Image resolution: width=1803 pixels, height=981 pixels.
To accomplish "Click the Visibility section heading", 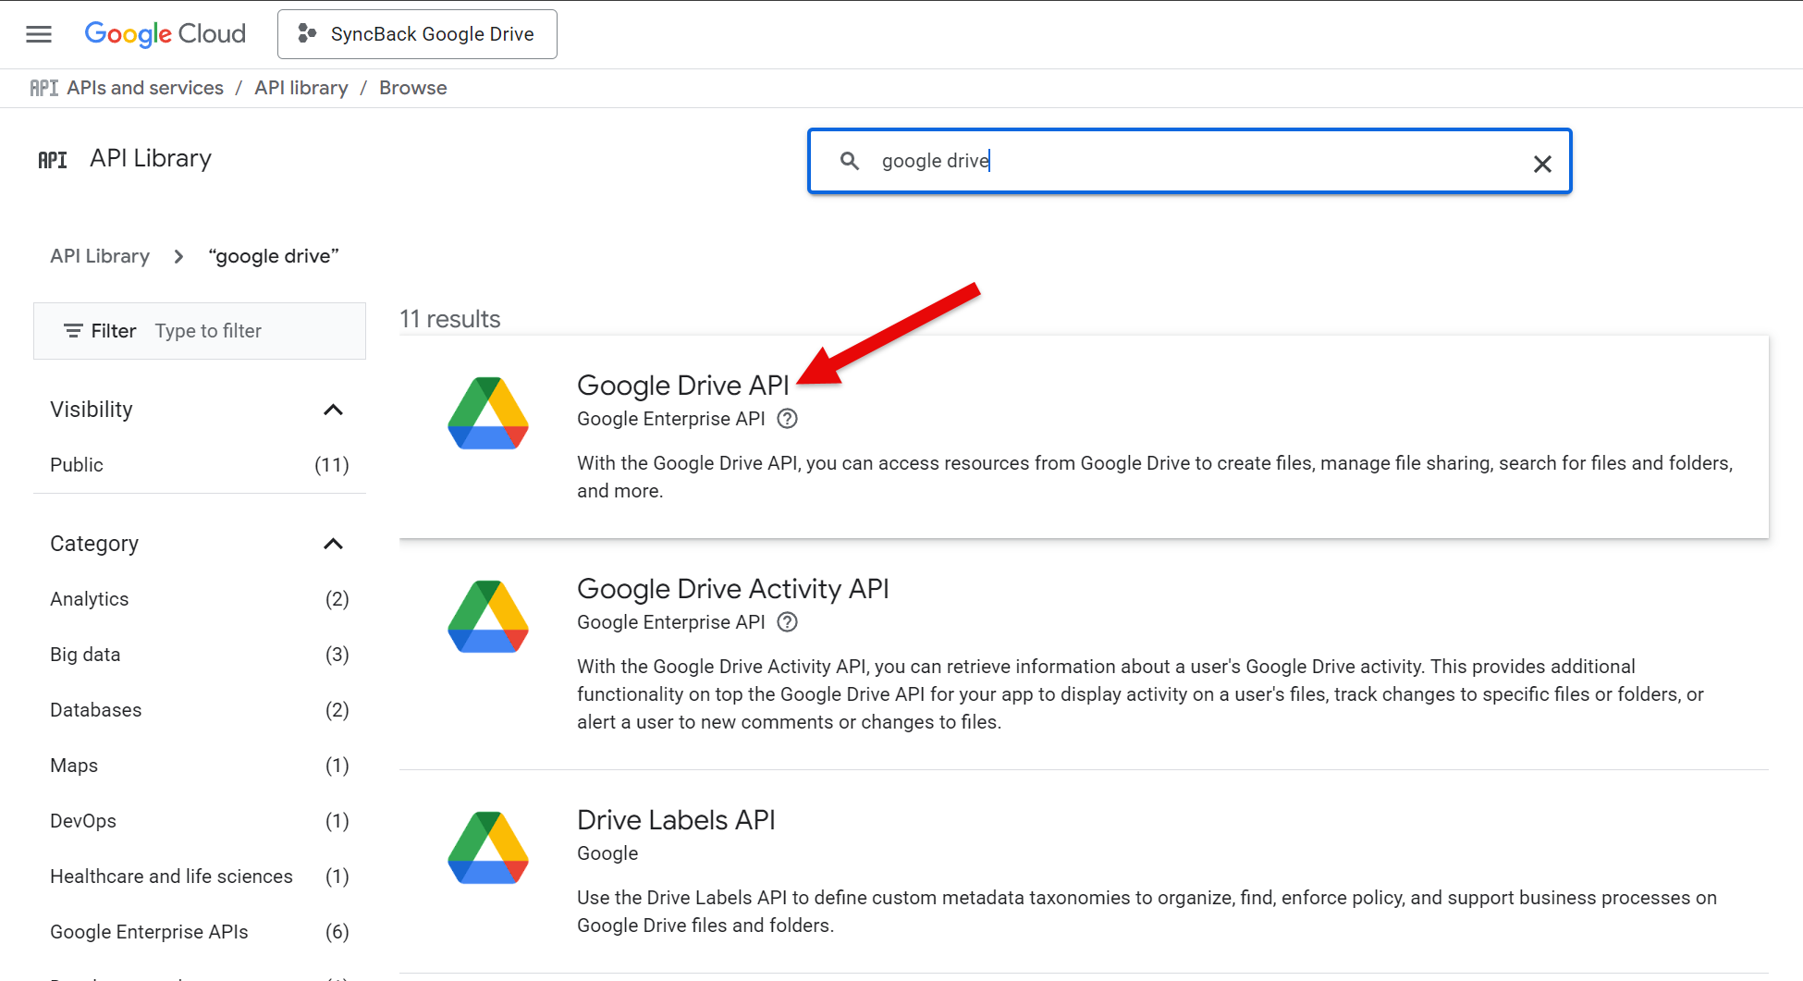I will 92,410.
